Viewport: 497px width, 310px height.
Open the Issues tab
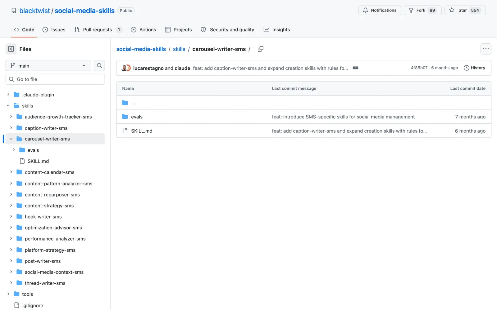(54, 29)
